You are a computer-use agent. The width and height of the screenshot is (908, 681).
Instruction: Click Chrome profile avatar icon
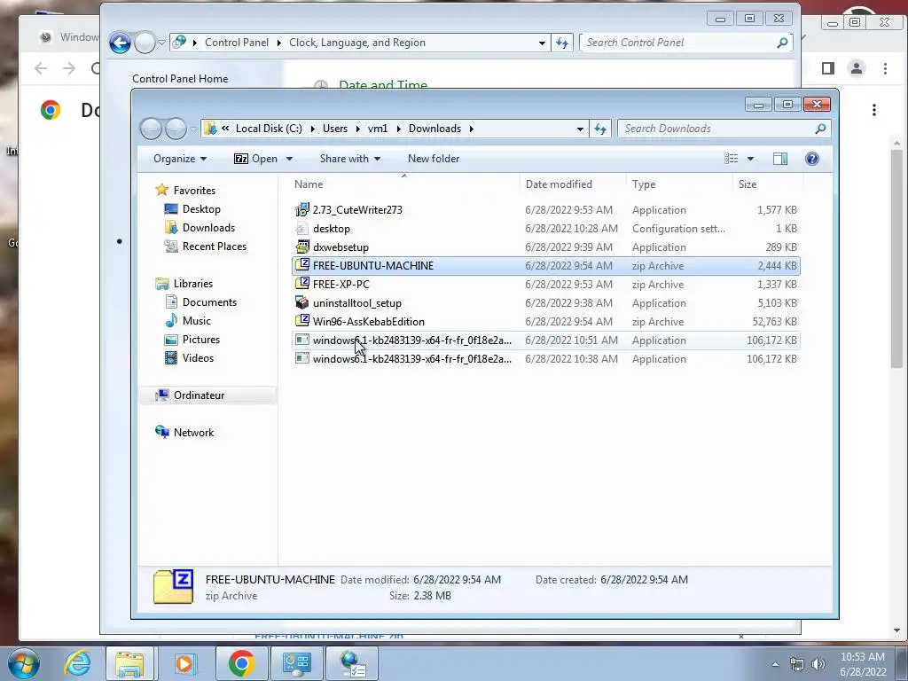click(x=856, y=68)
